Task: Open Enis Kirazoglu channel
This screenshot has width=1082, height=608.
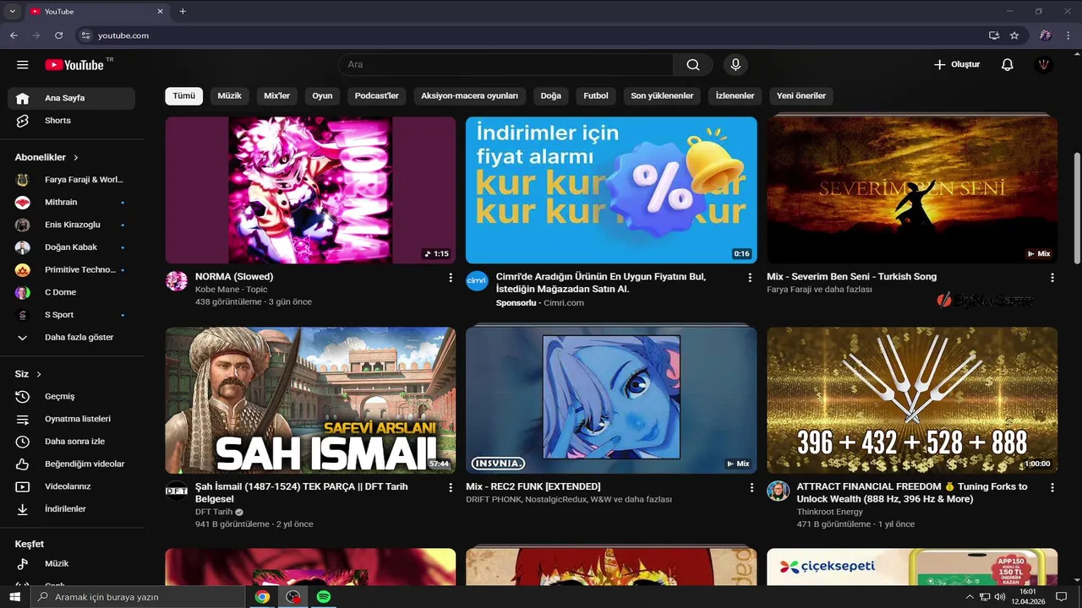Action: pos(71,225)
